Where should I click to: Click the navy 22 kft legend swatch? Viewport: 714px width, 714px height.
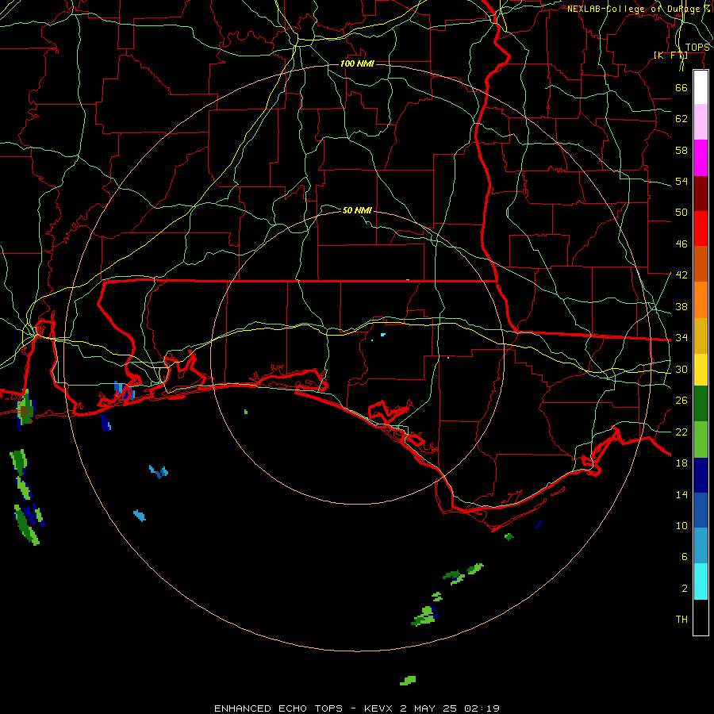tap(701, 475)
